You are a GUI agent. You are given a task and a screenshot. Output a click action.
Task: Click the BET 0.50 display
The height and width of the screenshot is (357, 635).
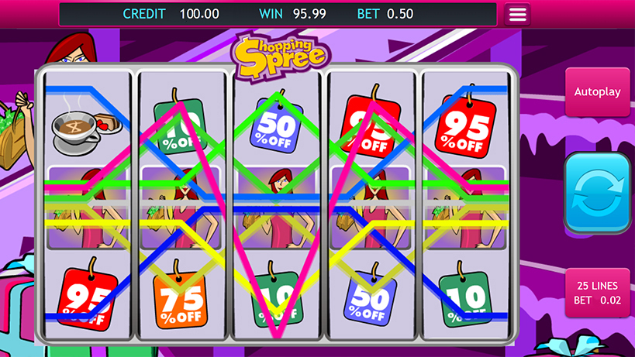point(385,14)
